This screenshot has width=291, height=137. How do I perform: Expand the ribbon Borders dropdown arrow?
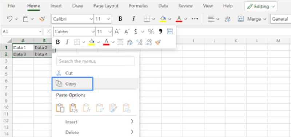pyautogui.click(x=154, y=19)
